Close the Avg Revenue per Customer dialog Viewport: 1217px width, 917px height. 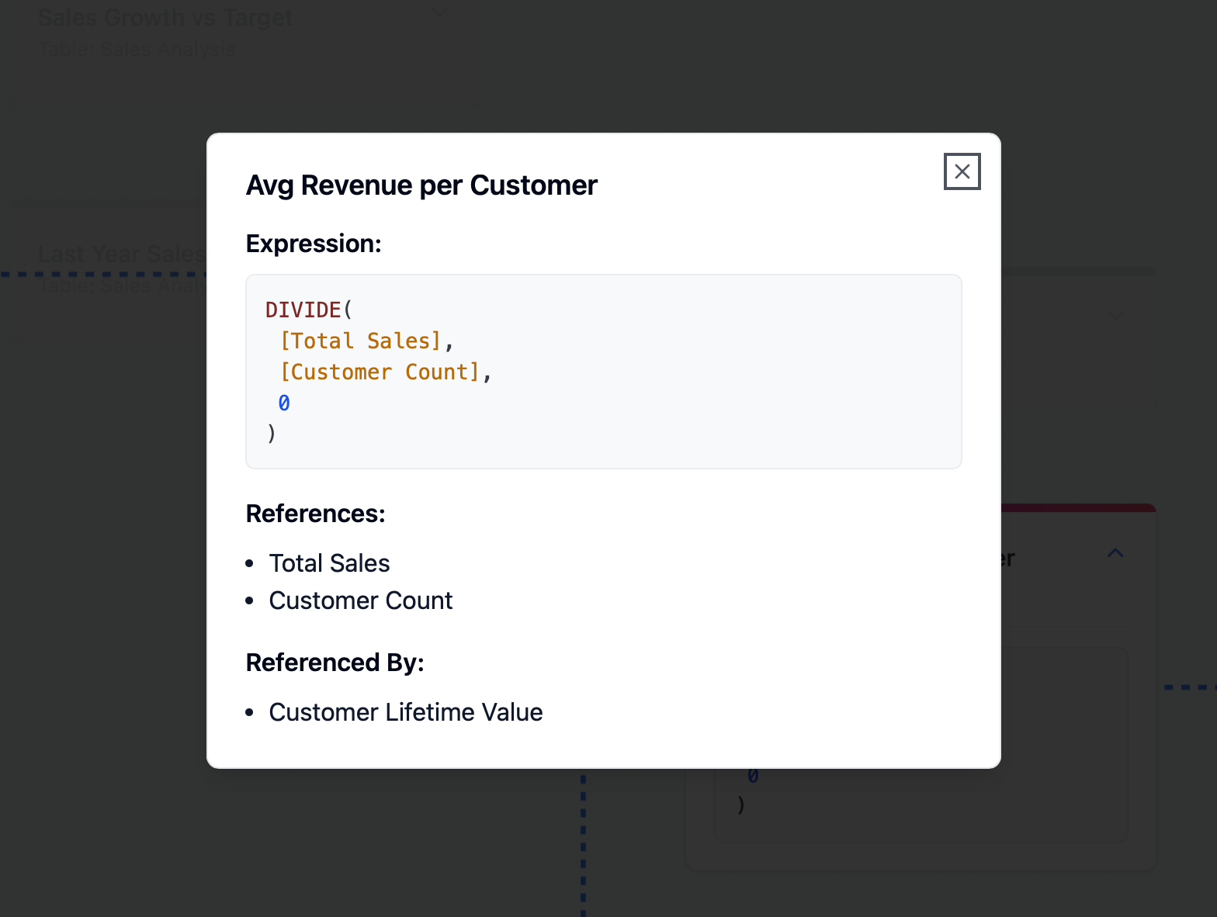coord(962,171)
